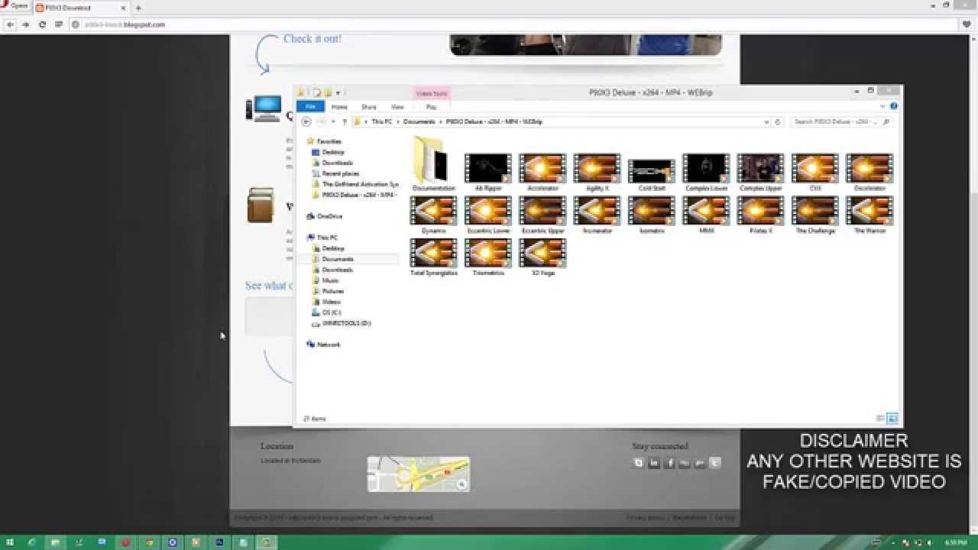Select The Warrior video file
Image resolution: width=978 pixels, height=550 pixels.
[x=870, y=215]
